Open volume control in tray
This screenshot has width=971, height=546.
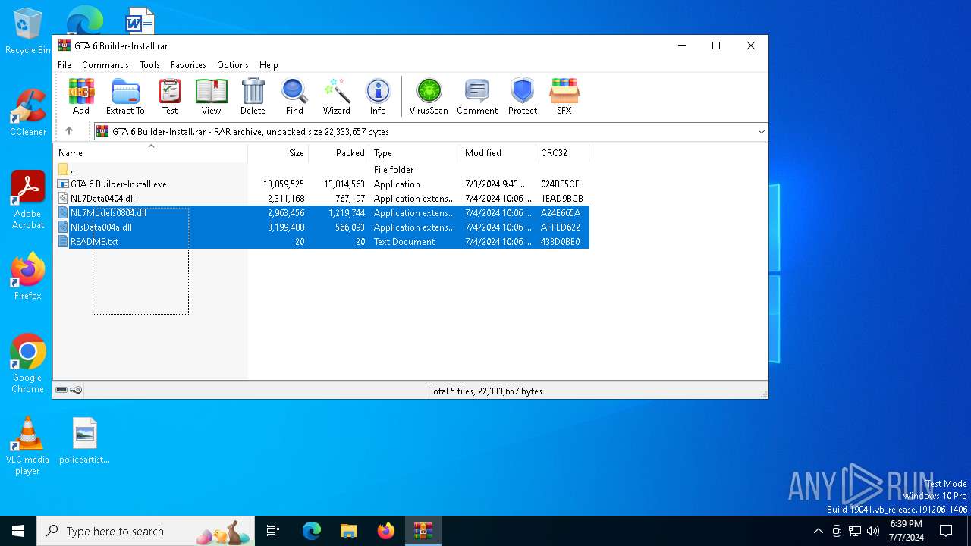click(873, 531)
